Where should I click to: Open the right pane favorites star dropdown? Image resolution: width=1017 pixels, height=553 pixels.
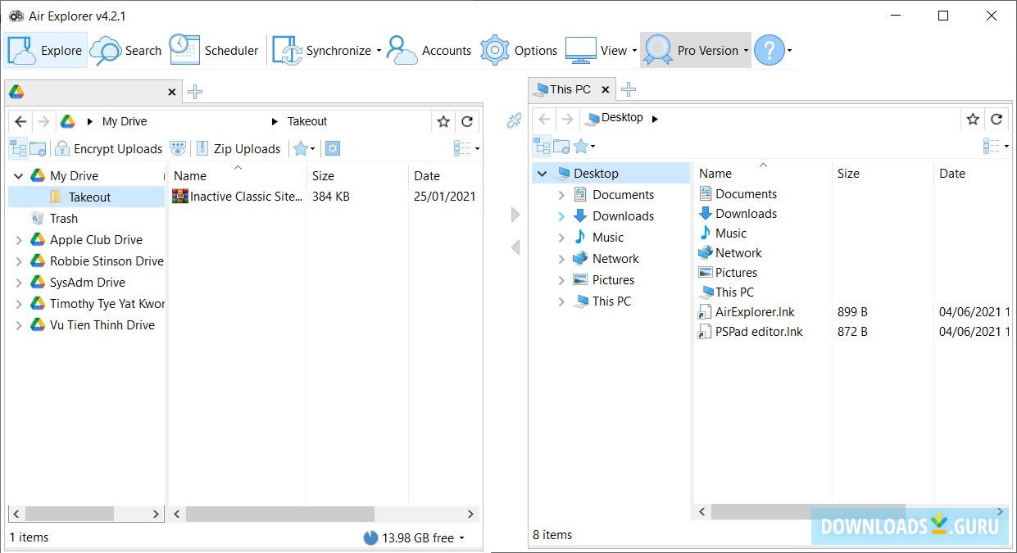click(x=584, y=146)
